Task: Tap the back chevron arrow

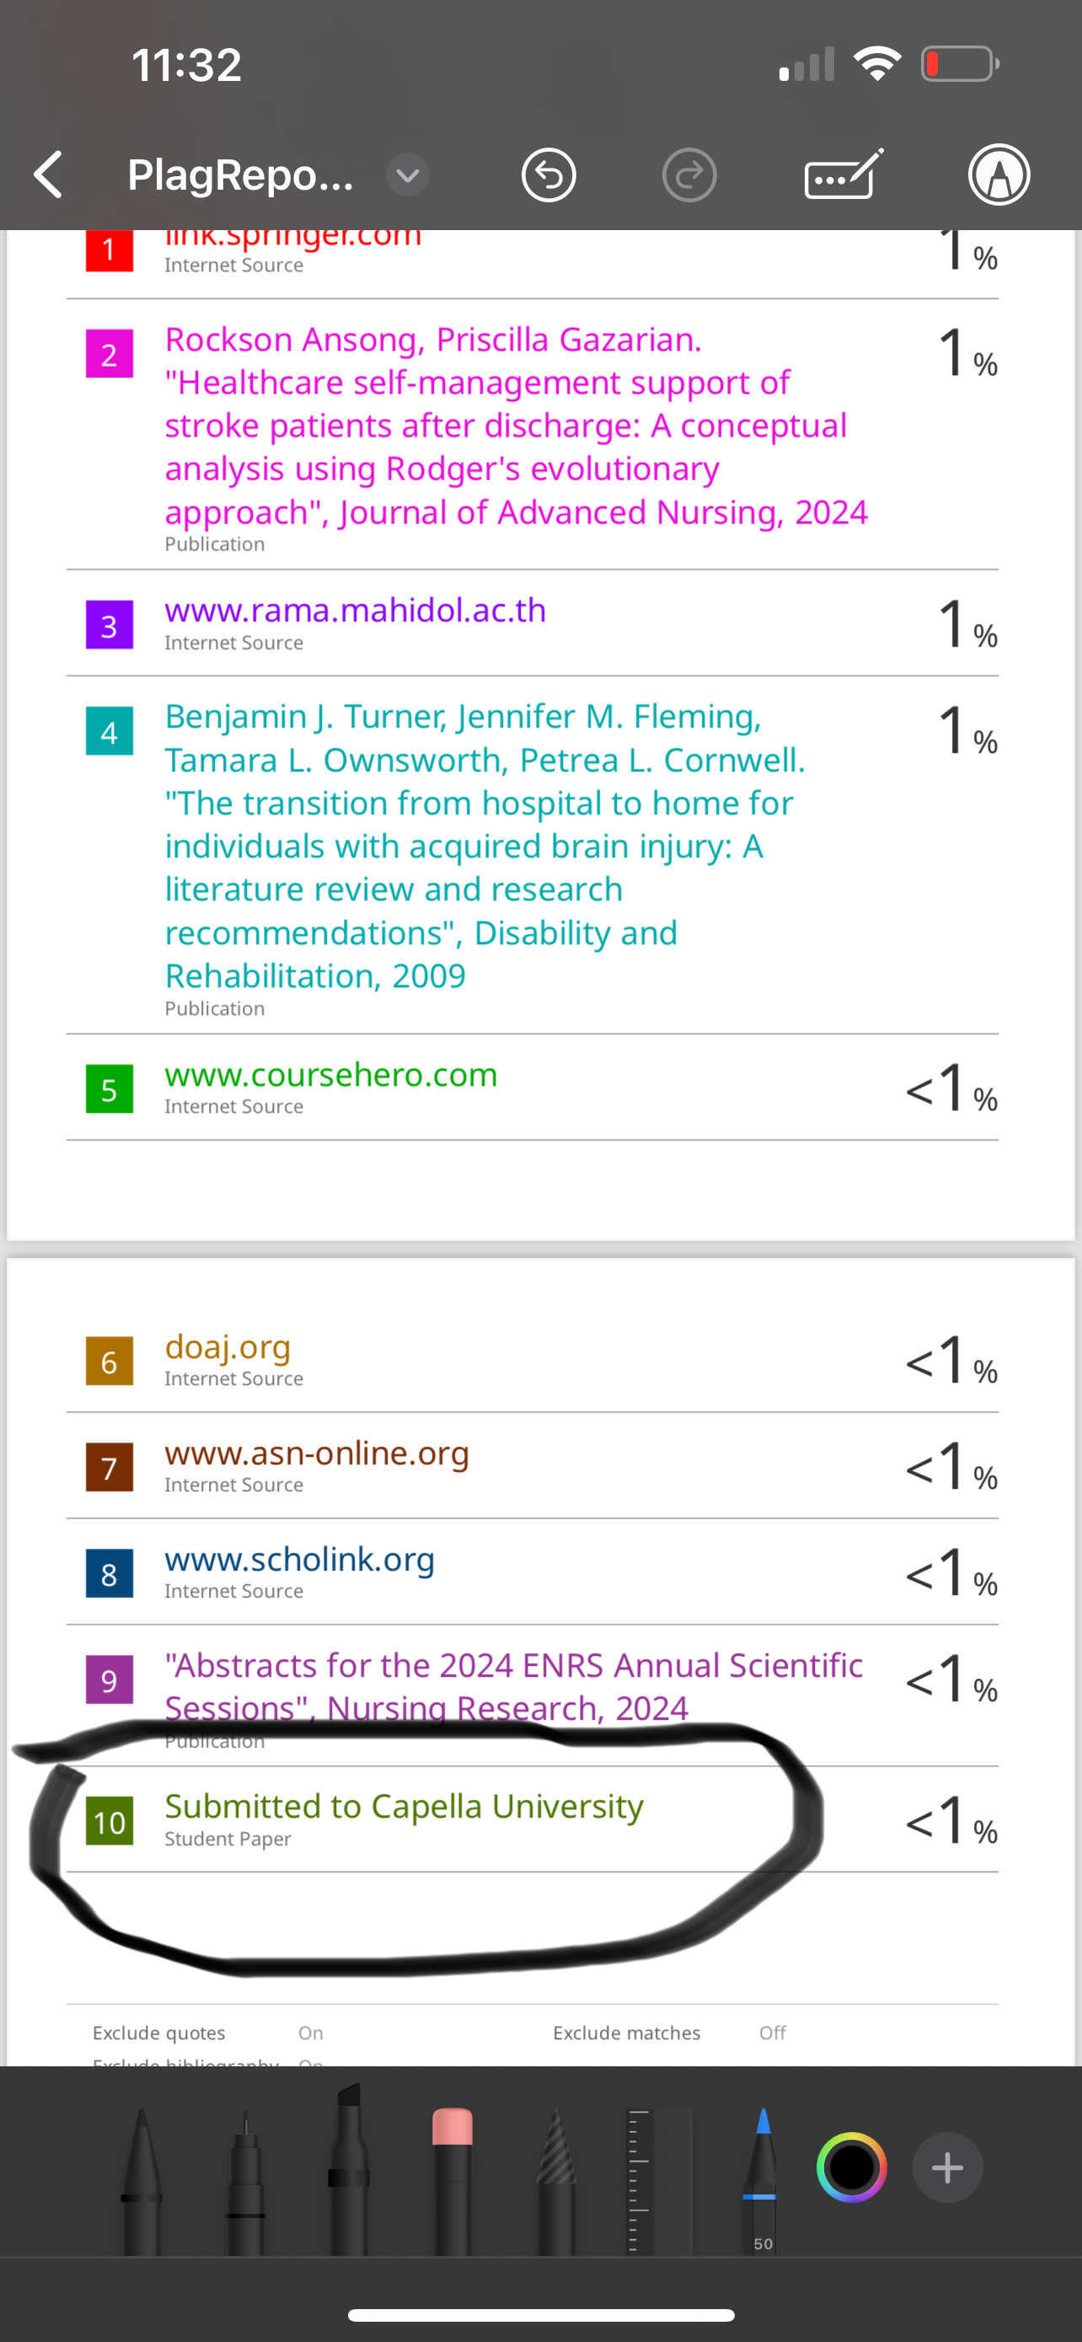Action: click(x=48, y=175)
